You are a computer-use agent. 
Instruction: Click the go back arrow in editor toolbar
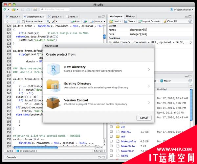click(x=8, y=21)
